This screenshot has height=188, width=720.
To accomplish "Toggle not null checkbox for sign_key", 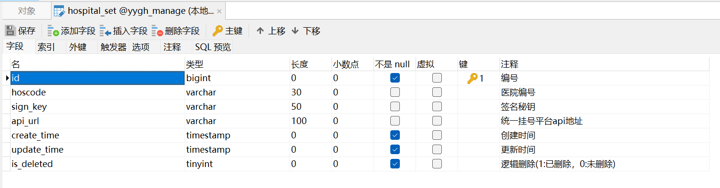I will 395,107.
